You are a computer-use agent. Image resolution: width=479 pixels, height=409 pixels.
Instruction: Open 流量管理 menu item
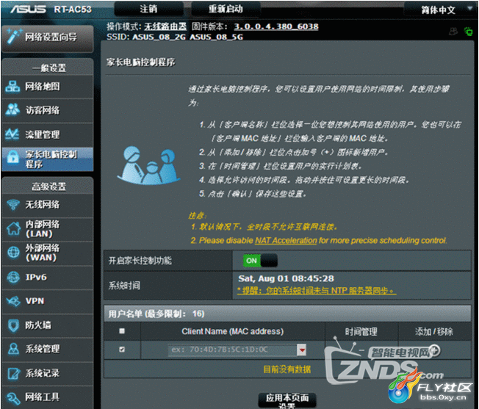click(x=47, y=134)
